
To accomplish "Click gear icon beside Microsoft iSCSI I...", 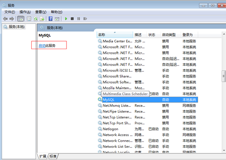I will click(100, 70).
